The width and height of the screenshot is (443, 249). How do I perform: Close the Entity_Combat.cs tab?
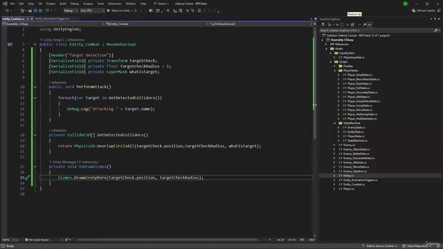[x=32, y=19]
